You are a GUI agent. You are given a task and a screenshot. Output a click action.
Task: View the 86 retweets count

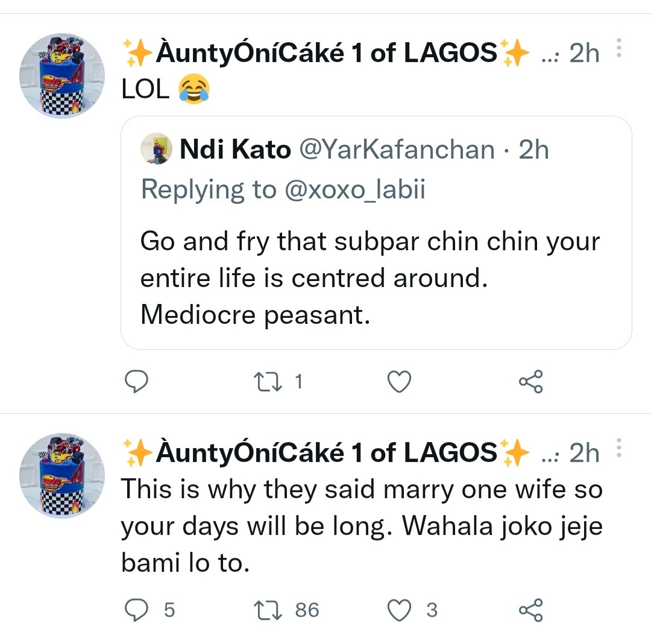pyautogui.click(x=306, y=610)
